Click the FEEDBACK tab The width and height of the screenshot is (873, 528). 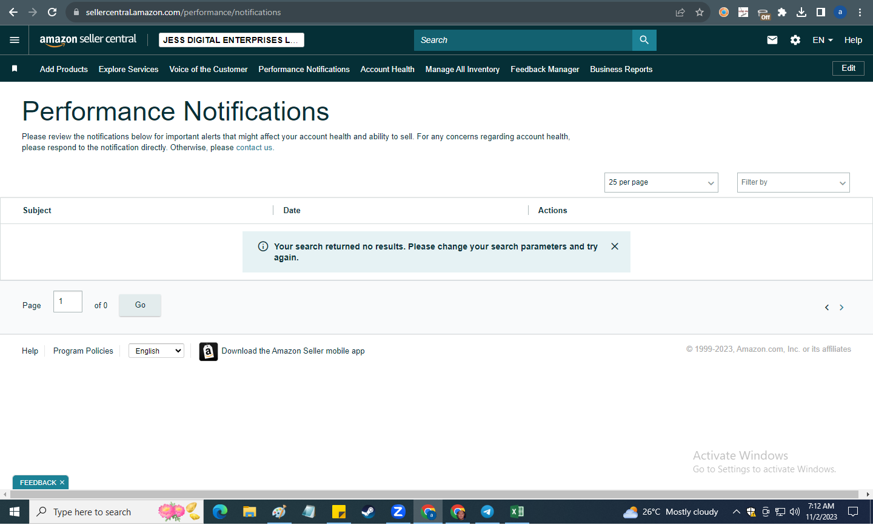[38, 483]
